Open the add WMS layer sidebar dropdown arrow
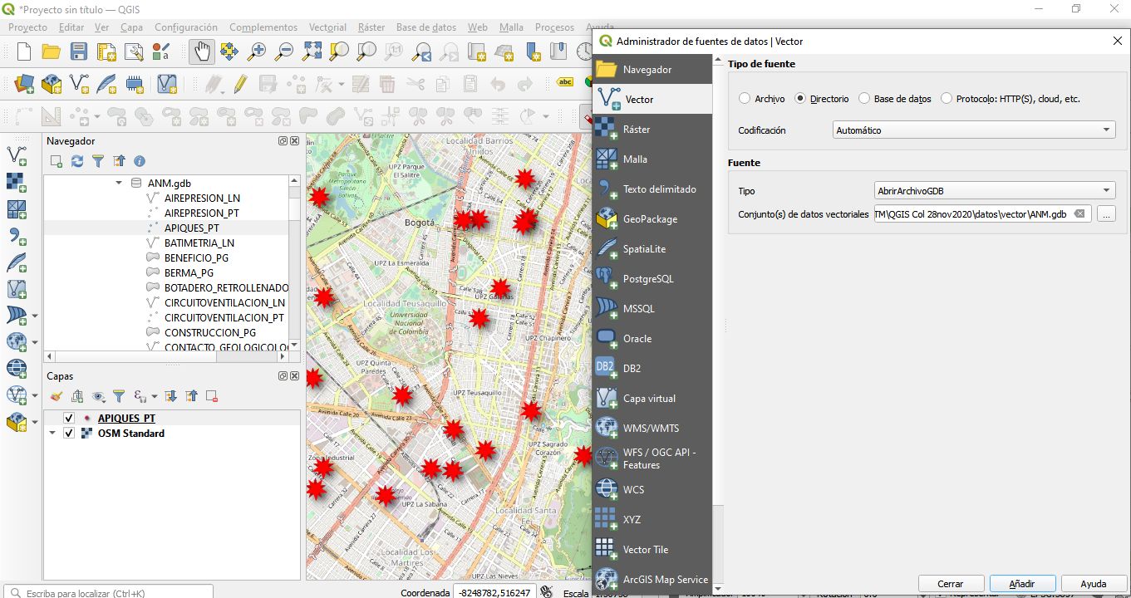The height and width of the screenshot is (598, 1131). tap(35, 342)
